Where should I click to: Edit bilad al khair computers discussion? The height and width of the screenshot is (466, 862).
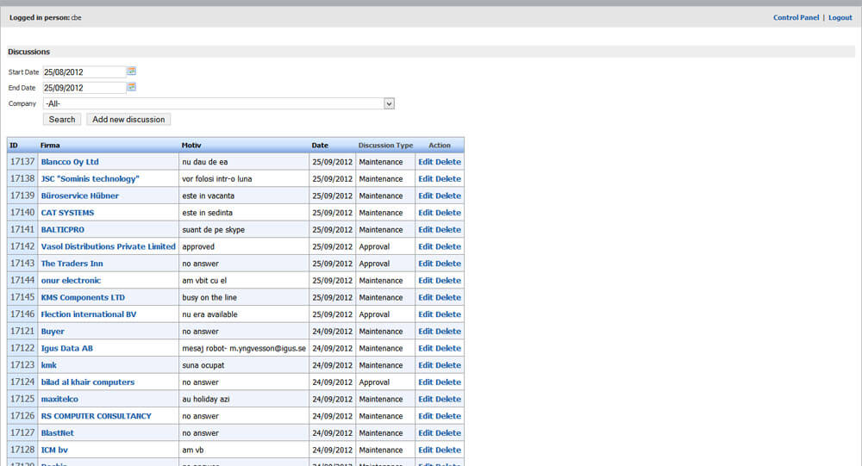pos(426,382)
